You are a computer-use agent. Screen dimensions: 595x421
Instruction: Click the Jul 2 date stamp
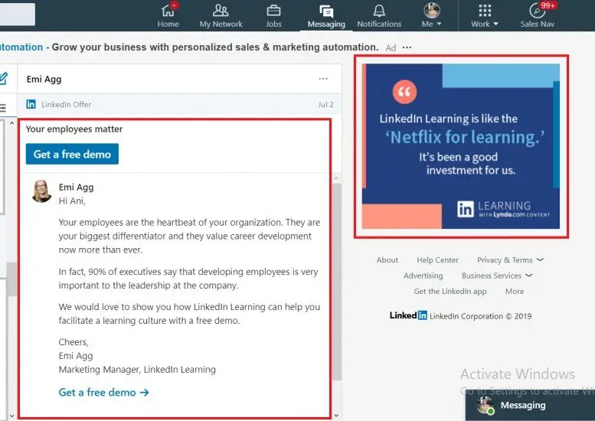325,105
